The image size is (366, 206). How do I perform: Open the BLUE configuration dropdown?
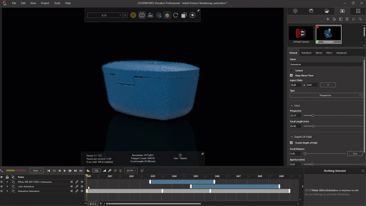point(104,15)
